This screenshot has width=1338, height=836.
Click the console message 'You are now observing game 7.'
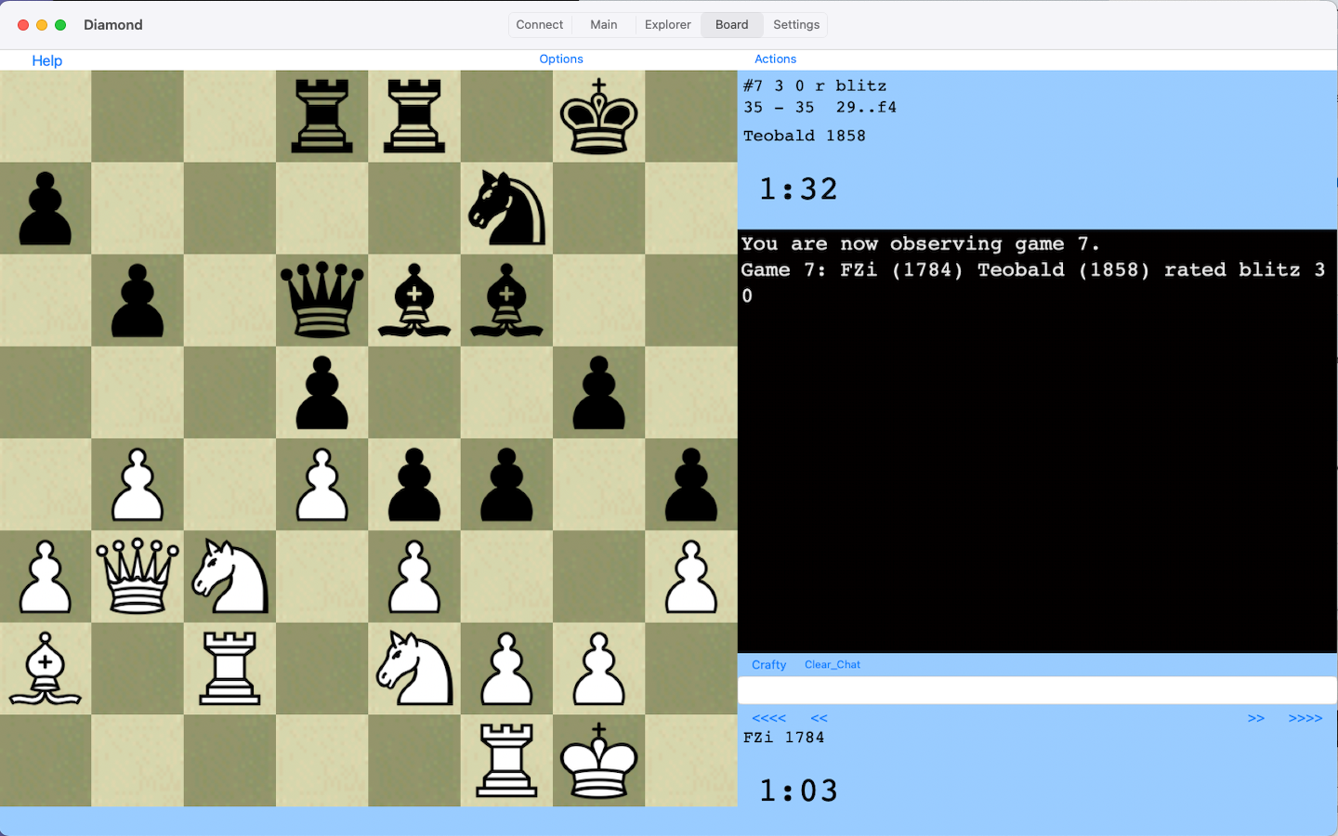click(920, 244)
